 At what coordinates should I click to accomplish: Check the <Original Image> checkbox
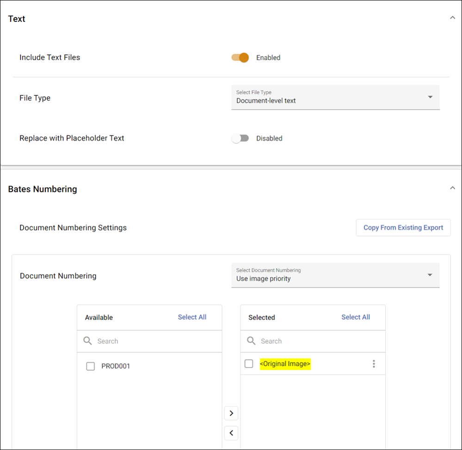[249, 364]
